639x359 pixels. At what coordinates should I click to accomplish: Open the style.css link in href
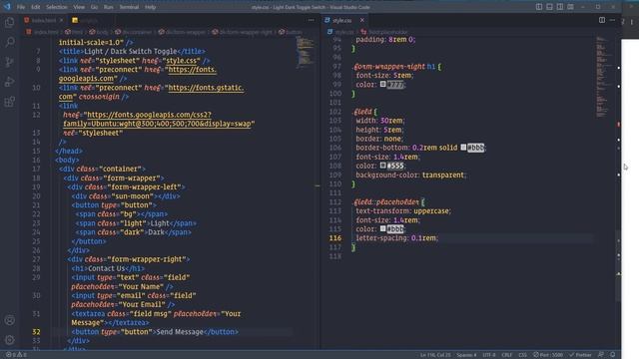click(x=182, y=60)
